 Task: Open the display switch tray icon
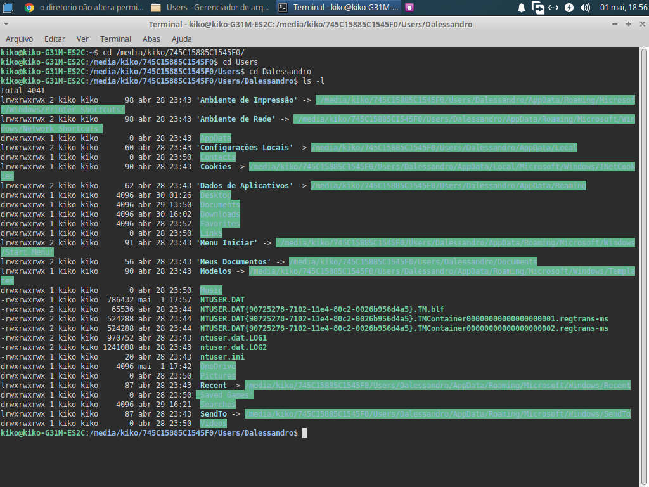click(537, 8)
